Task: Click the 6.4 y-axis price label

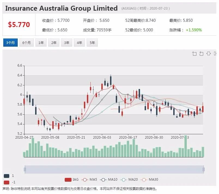Action: 20,75
